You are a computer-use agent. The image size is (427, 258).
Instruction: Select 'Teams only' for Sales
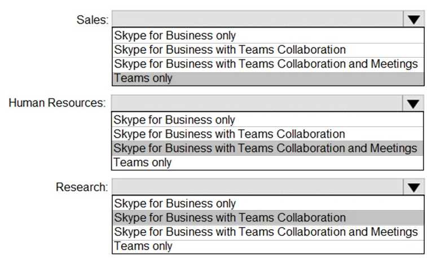(143, 78)
